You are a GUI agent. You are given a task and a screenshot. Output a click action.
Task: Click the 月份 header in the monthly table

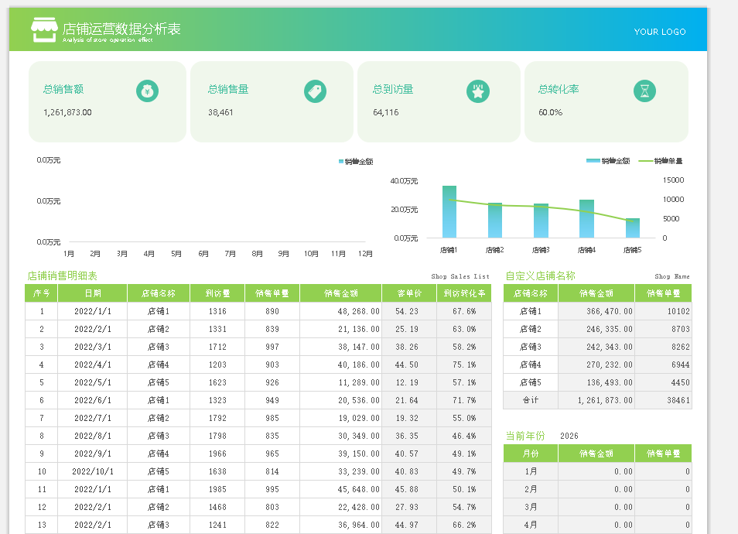(x=531, y=454)
